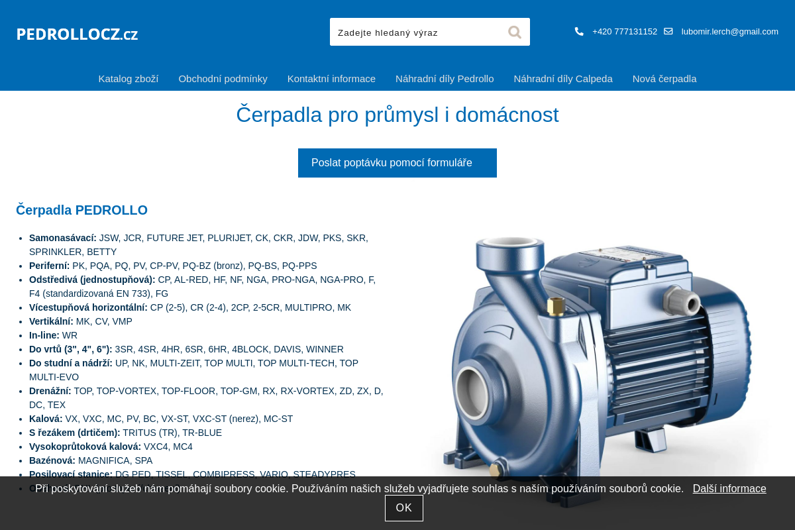The width and height of the screenshot is (795, 530).
Task: Open the 'Další informace' cookie link
Action: [x=729, y=488]
